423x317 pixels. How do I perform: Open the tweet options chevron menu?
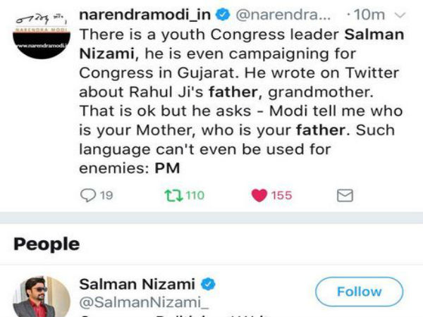coord(400,15)
